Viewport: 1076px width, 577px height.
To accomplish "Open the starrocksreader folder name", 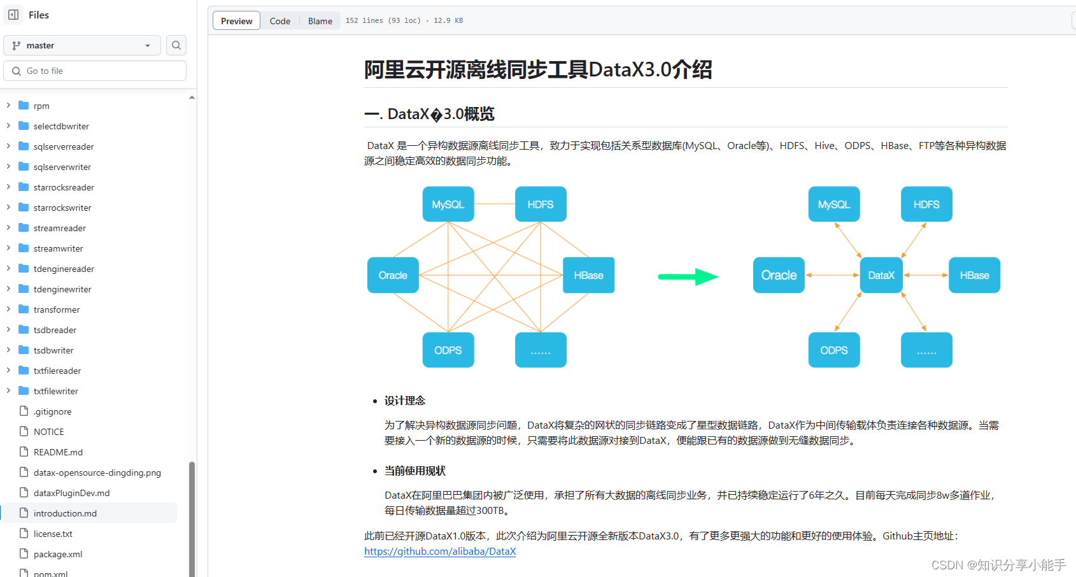I will 64,187.
